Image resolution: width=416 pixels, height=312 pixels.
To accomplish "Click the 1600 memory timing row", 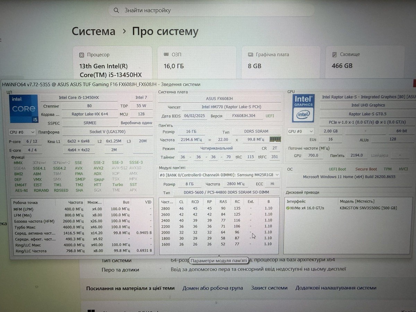I will click(x=219, y=244).
